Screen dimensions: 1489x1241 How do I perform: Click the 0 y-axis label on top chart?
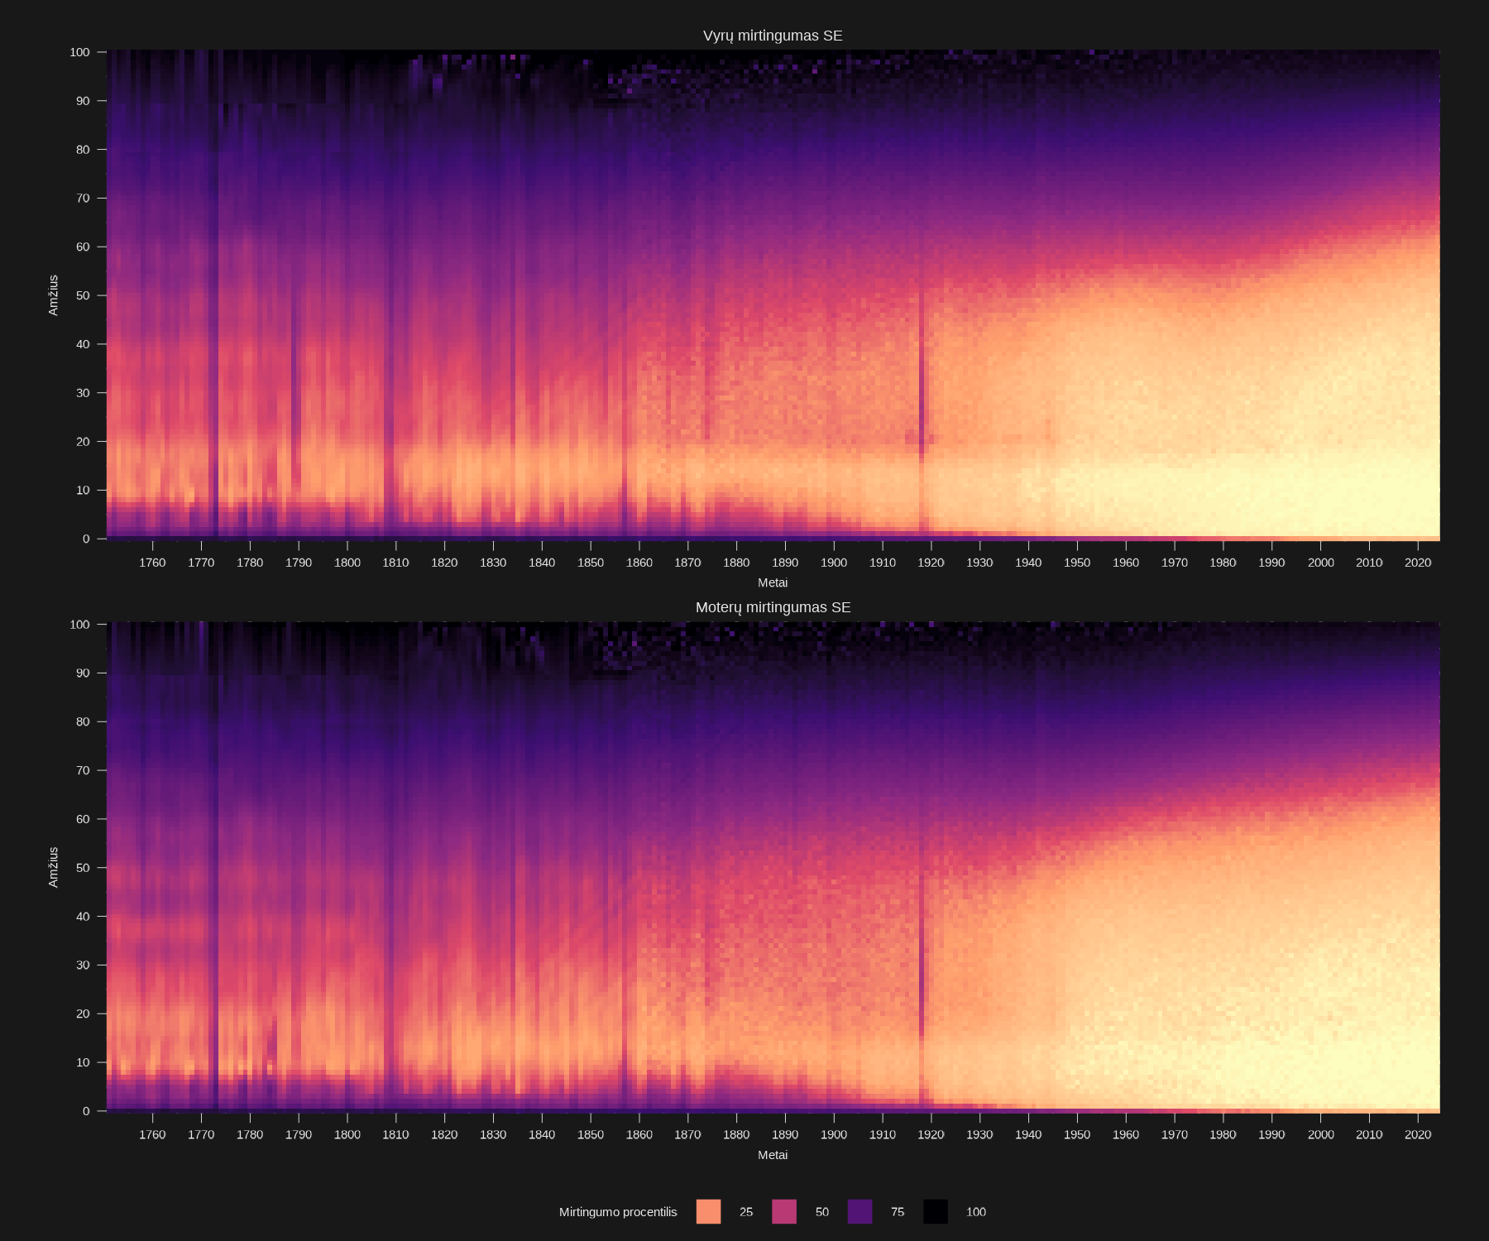[x=86, y=539]
